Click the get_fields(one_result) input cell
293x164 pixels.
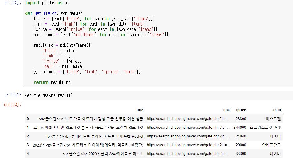coord(158,95)
